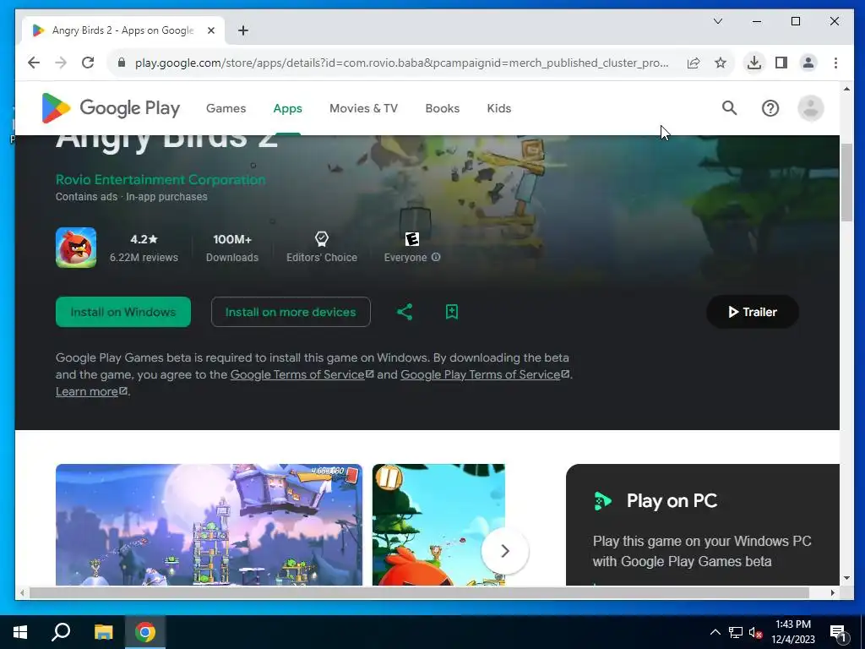865x649 pixels.
Task: Reload the current page
Action: tap(88, 63)
